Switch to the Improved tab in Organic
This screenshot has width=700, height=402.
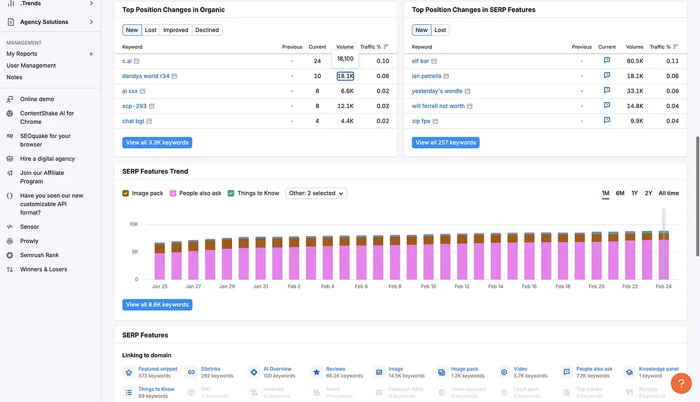pyautogui.click(x=175, y=30)
